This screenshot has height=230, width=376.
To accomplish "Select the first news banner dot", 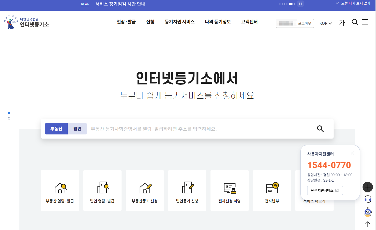I will 280,4.
